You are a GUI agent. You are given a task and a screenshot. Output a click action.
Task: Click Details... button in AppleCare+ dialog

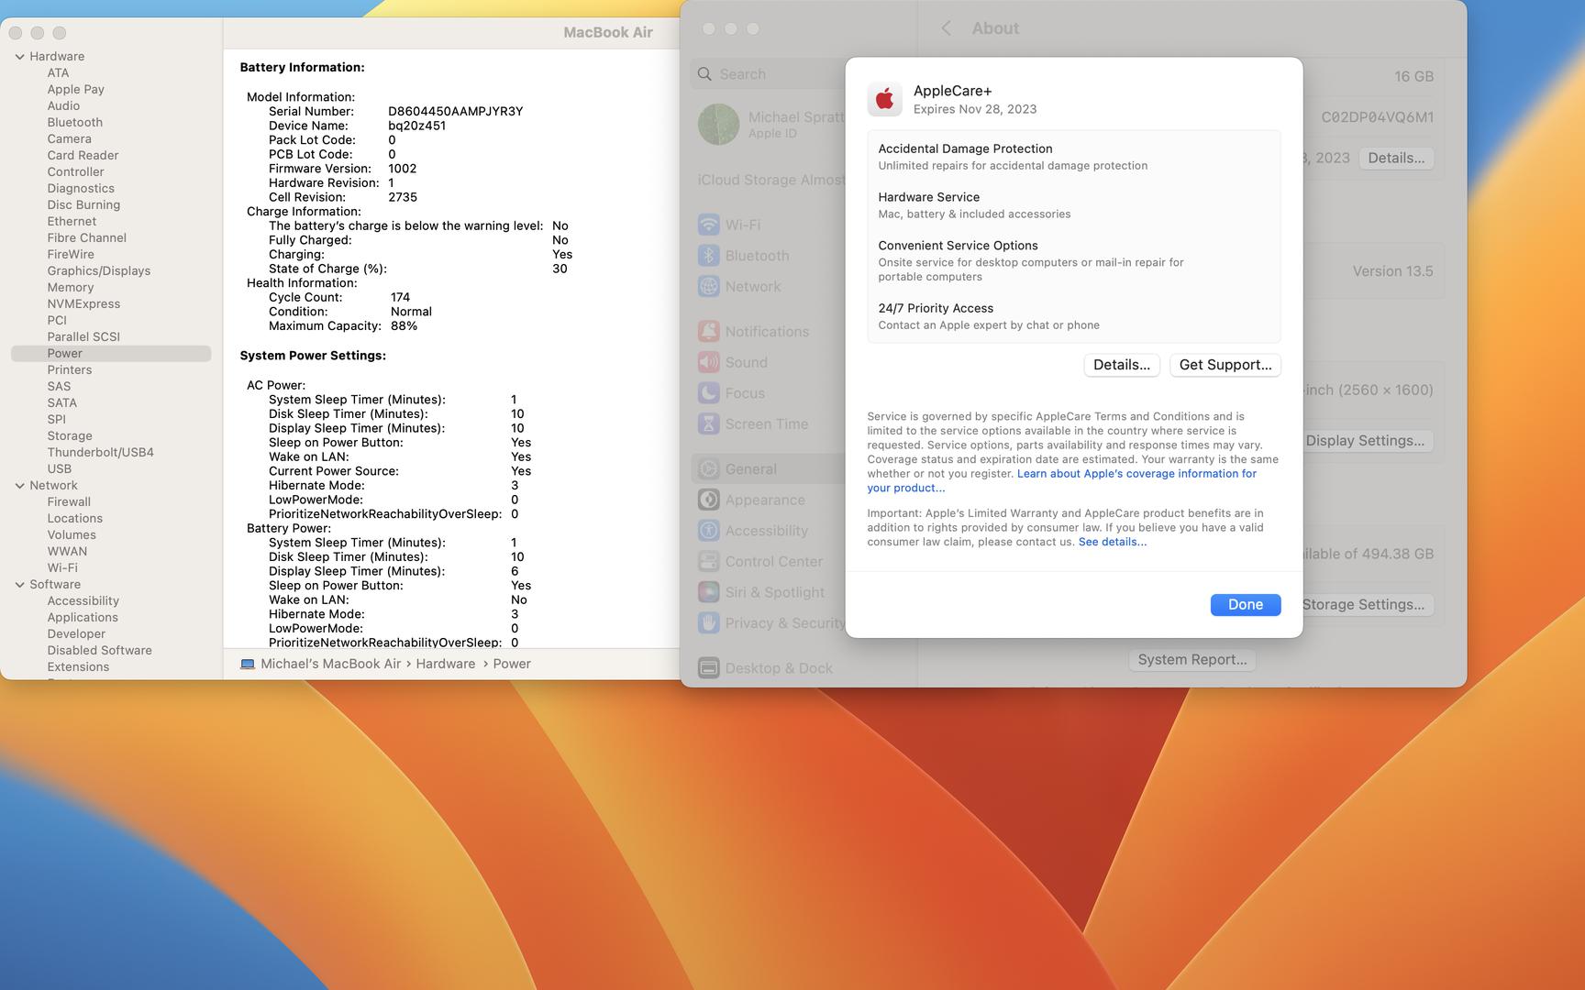click(1122, 365)
